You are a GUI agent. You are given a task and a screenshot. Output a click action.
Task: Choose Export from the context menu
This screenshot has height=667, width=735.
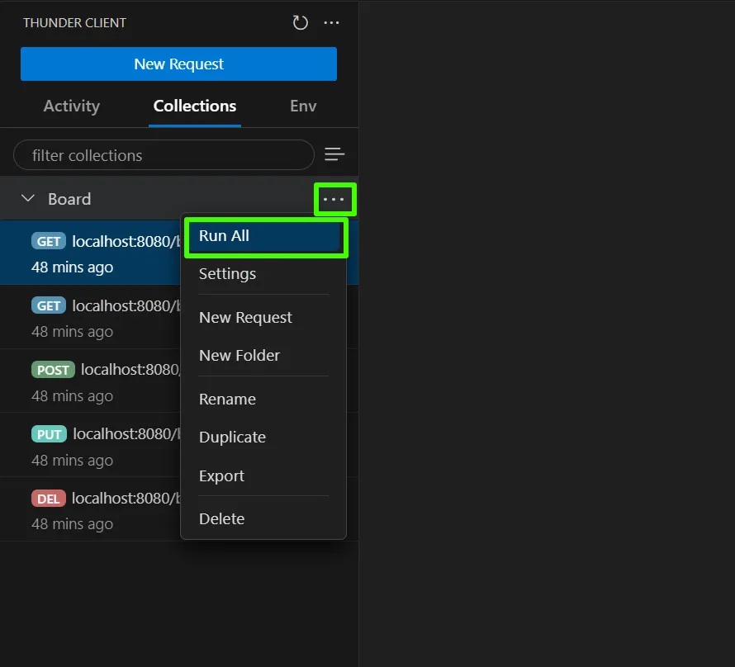coord(264,475)
